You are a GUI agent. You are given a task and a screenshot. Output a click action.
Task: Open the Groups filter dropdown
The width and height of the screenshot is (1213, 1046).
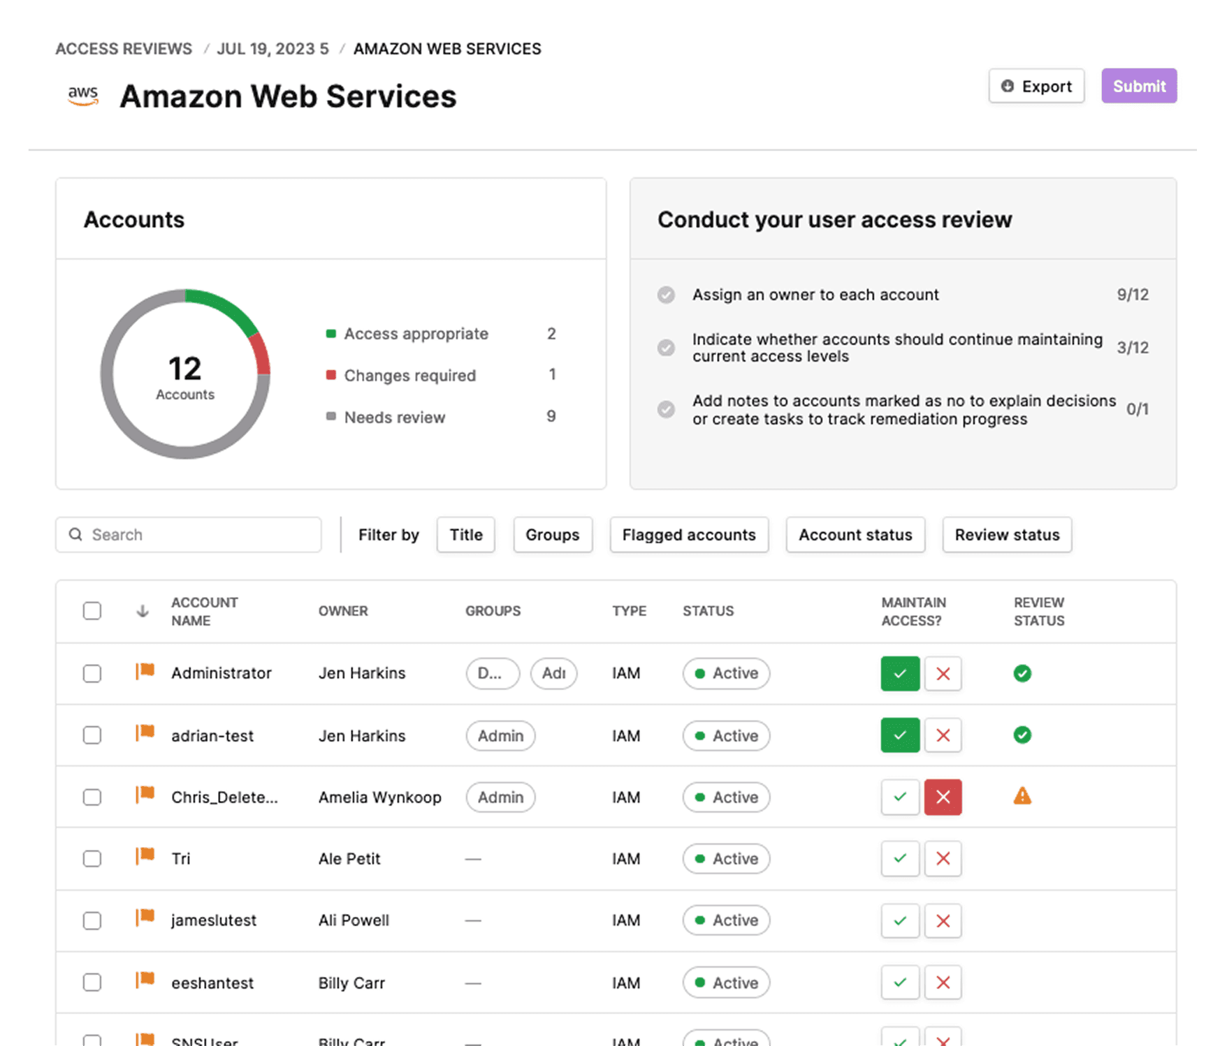click(553, 535)
